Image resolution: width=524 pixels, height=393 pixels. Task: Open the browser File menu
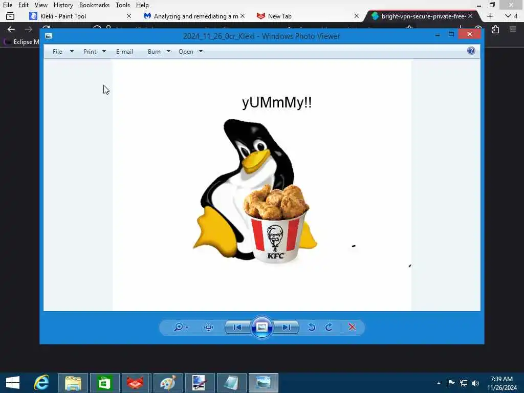[7, 5]
